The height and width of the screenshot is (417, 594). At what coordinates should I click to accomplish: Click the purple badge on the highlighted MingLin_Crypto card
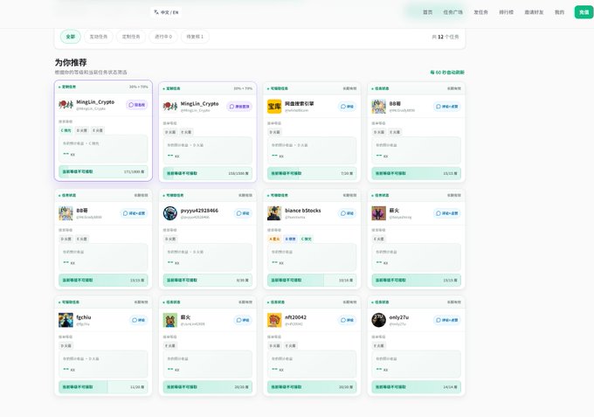(x=137, y=105)
